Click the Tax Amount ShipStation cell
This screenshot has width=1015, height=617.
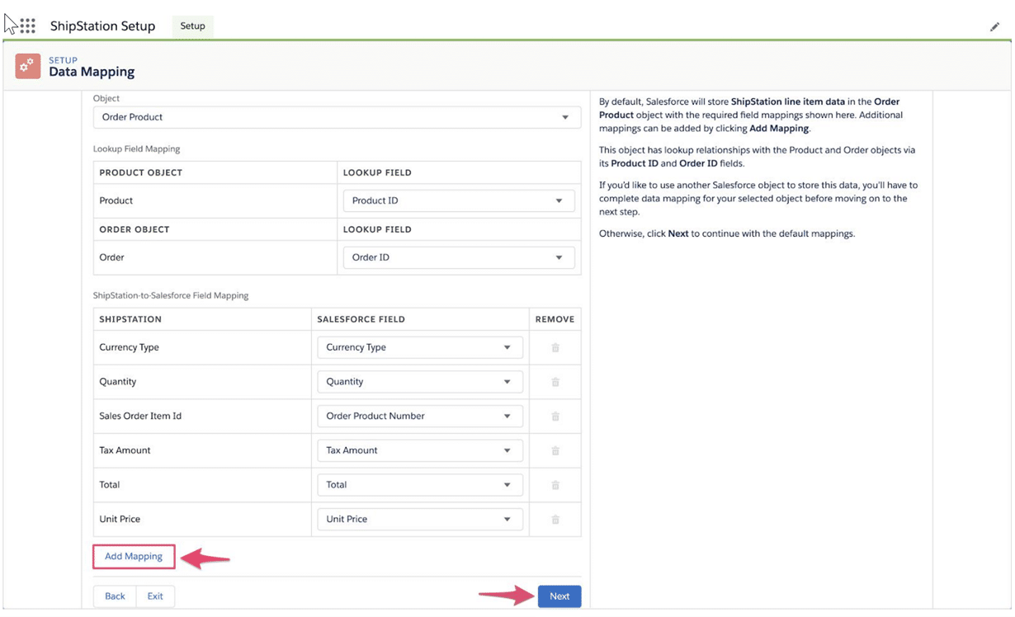[x=202, y=450]
